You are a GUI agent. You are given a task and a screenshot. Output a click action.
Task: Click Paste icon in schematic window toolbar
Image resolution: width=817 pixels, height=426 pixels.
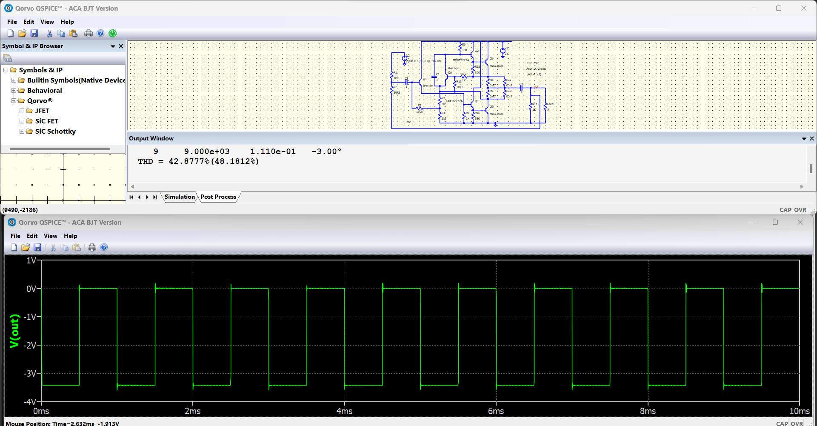73,33
